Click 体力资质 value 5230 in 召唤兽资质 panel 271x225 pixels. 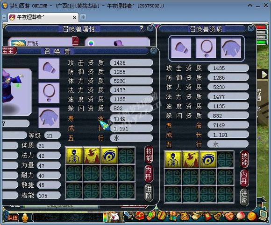click(228, 87)
